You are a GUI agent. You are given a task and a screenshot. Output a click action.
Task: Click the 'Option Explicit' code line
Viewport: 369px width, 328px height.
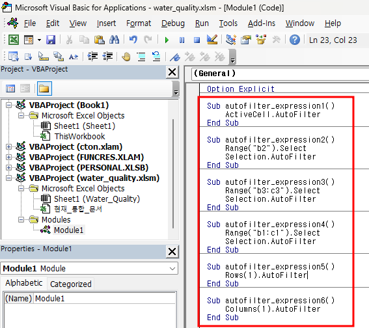[x=241, y=89]
